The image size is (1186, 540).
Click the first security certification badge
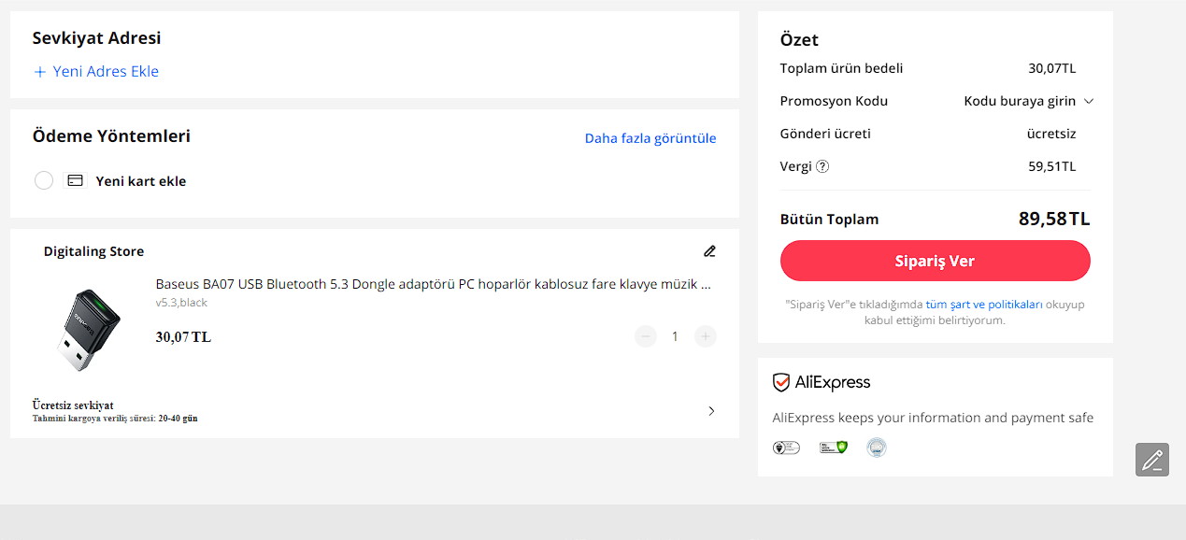786,448
